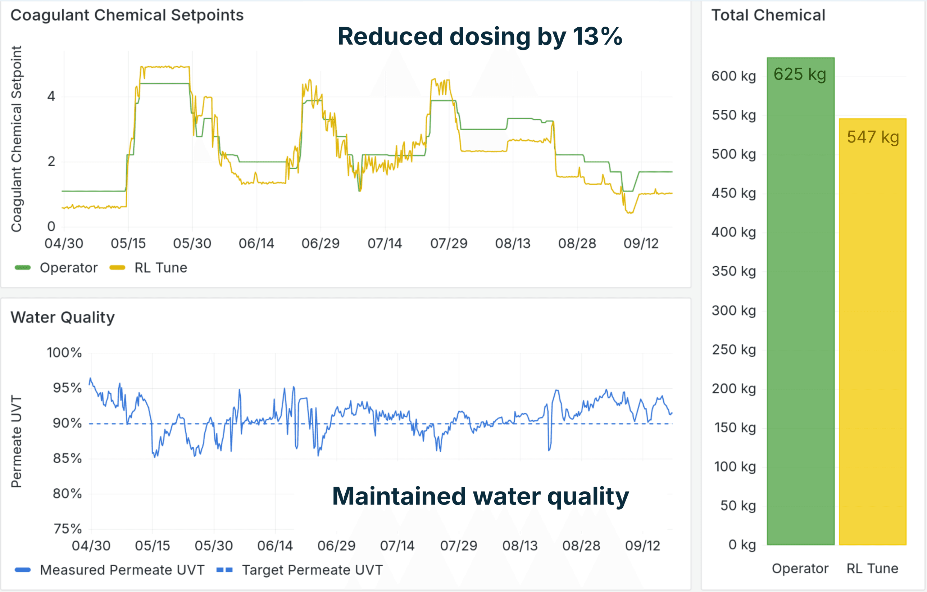Screen dimensions: 927x592
Task: Toggle the Target Permeate UVT legend label
Action: 312,570
